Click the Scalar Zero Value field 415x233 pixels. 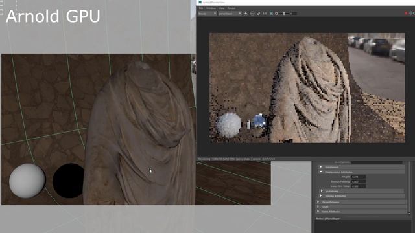(359, 186)
